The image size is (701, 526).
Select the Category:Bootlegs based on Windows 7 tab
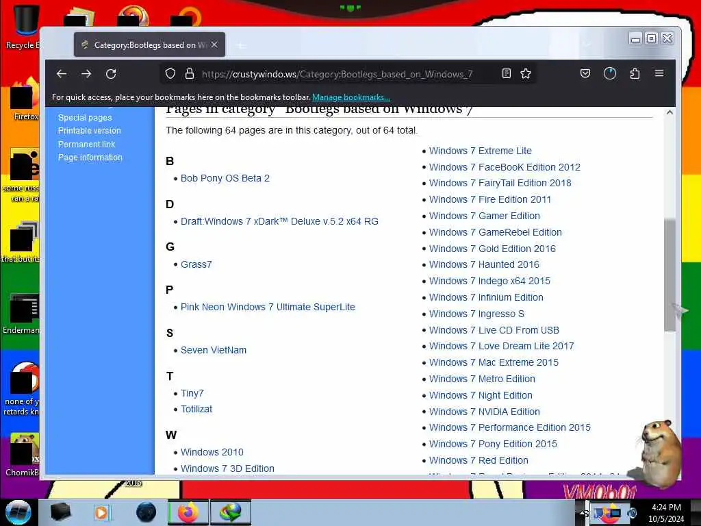point(149,45)
